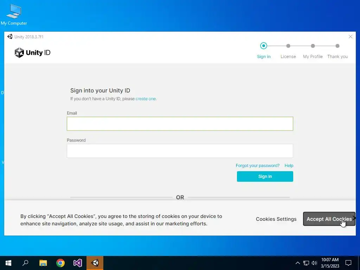The image size is (360, 270).
Task: Focus the Password input field
Action: coord(180,151)
